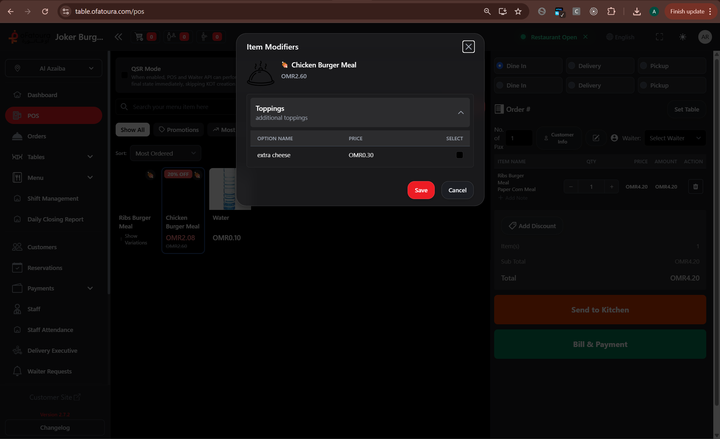This screenshot has width=720, height=439.
Task: Click the pencil edit icon beside Customer Info
Action: click(595, 138)
